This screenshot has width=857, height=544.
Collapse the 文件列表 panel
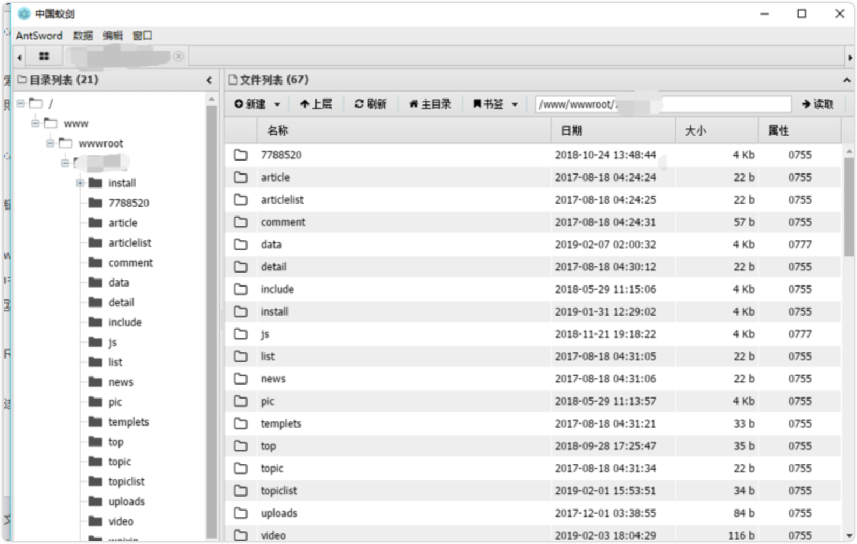847,80
